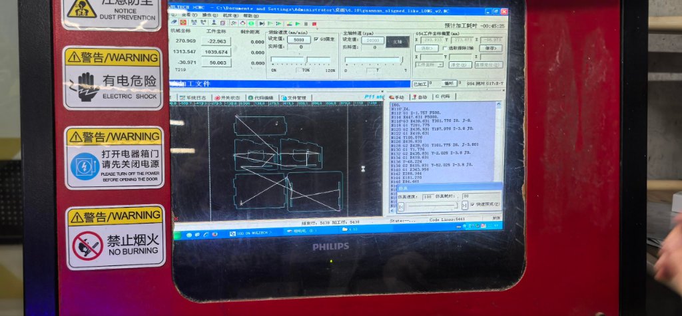Click workpiece coordinate button -22.963
Screen dimensions: 682x316
click(216, 41)
